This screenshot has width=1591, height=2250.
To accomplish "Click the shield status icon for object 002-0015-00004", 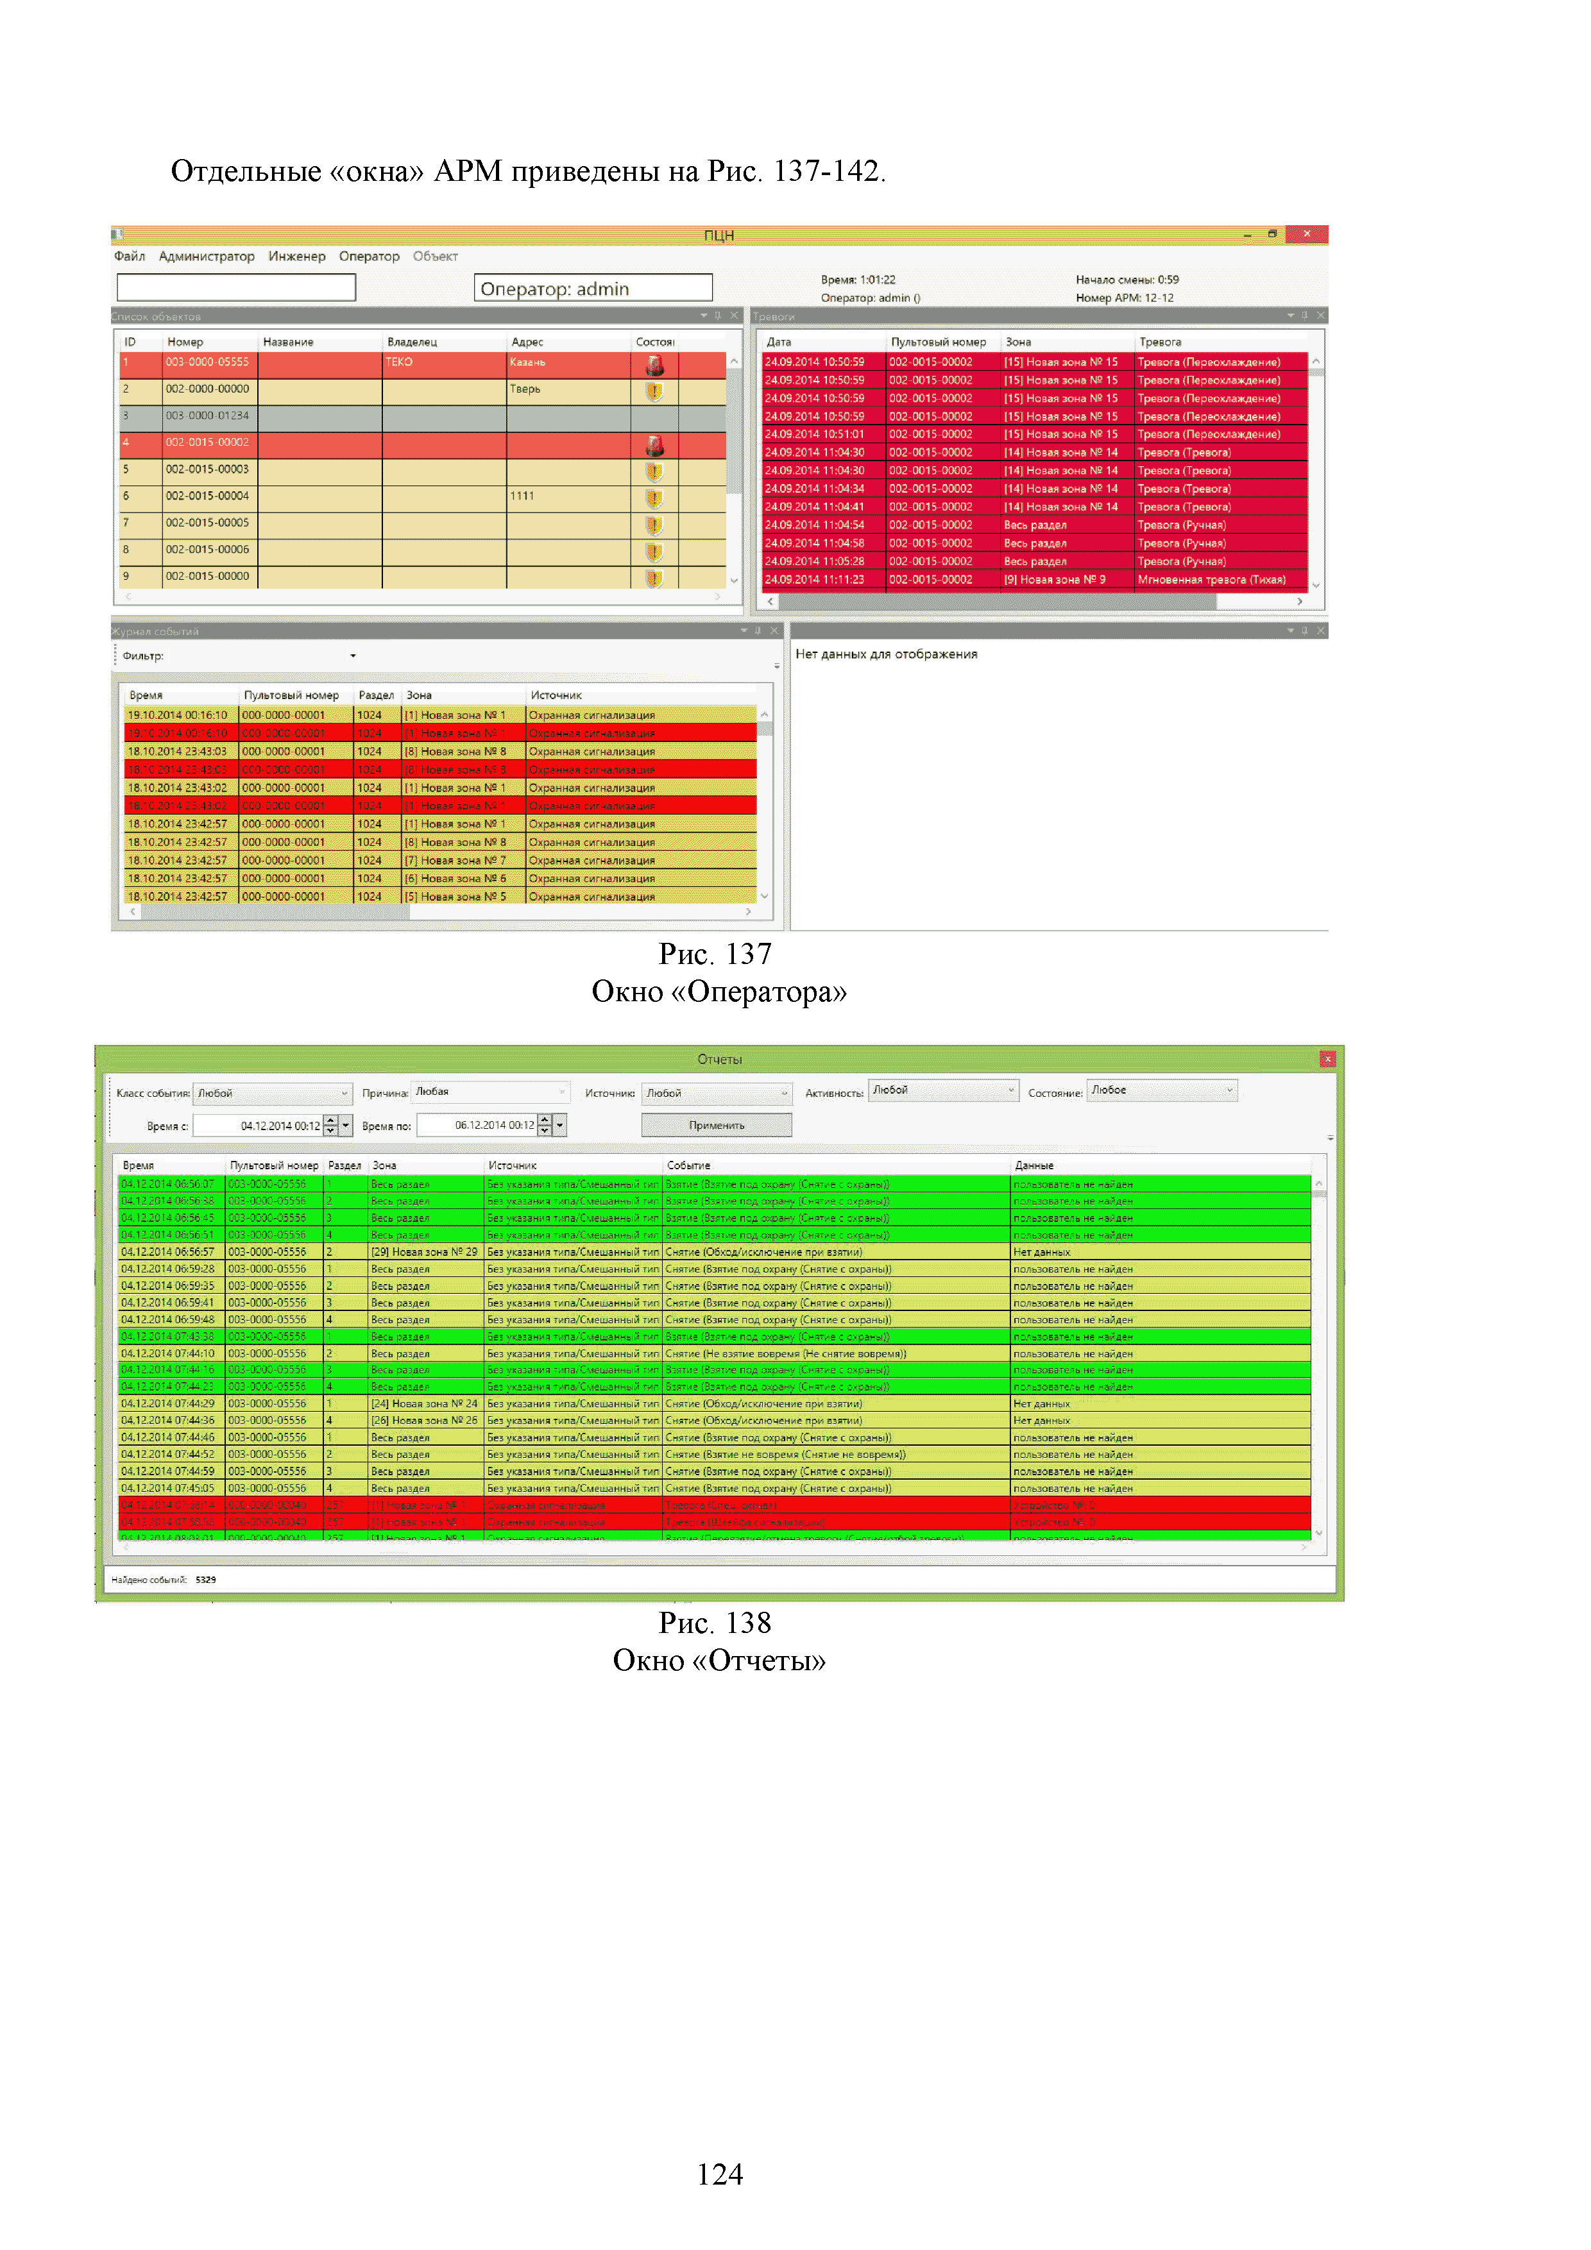I will 654,499.
